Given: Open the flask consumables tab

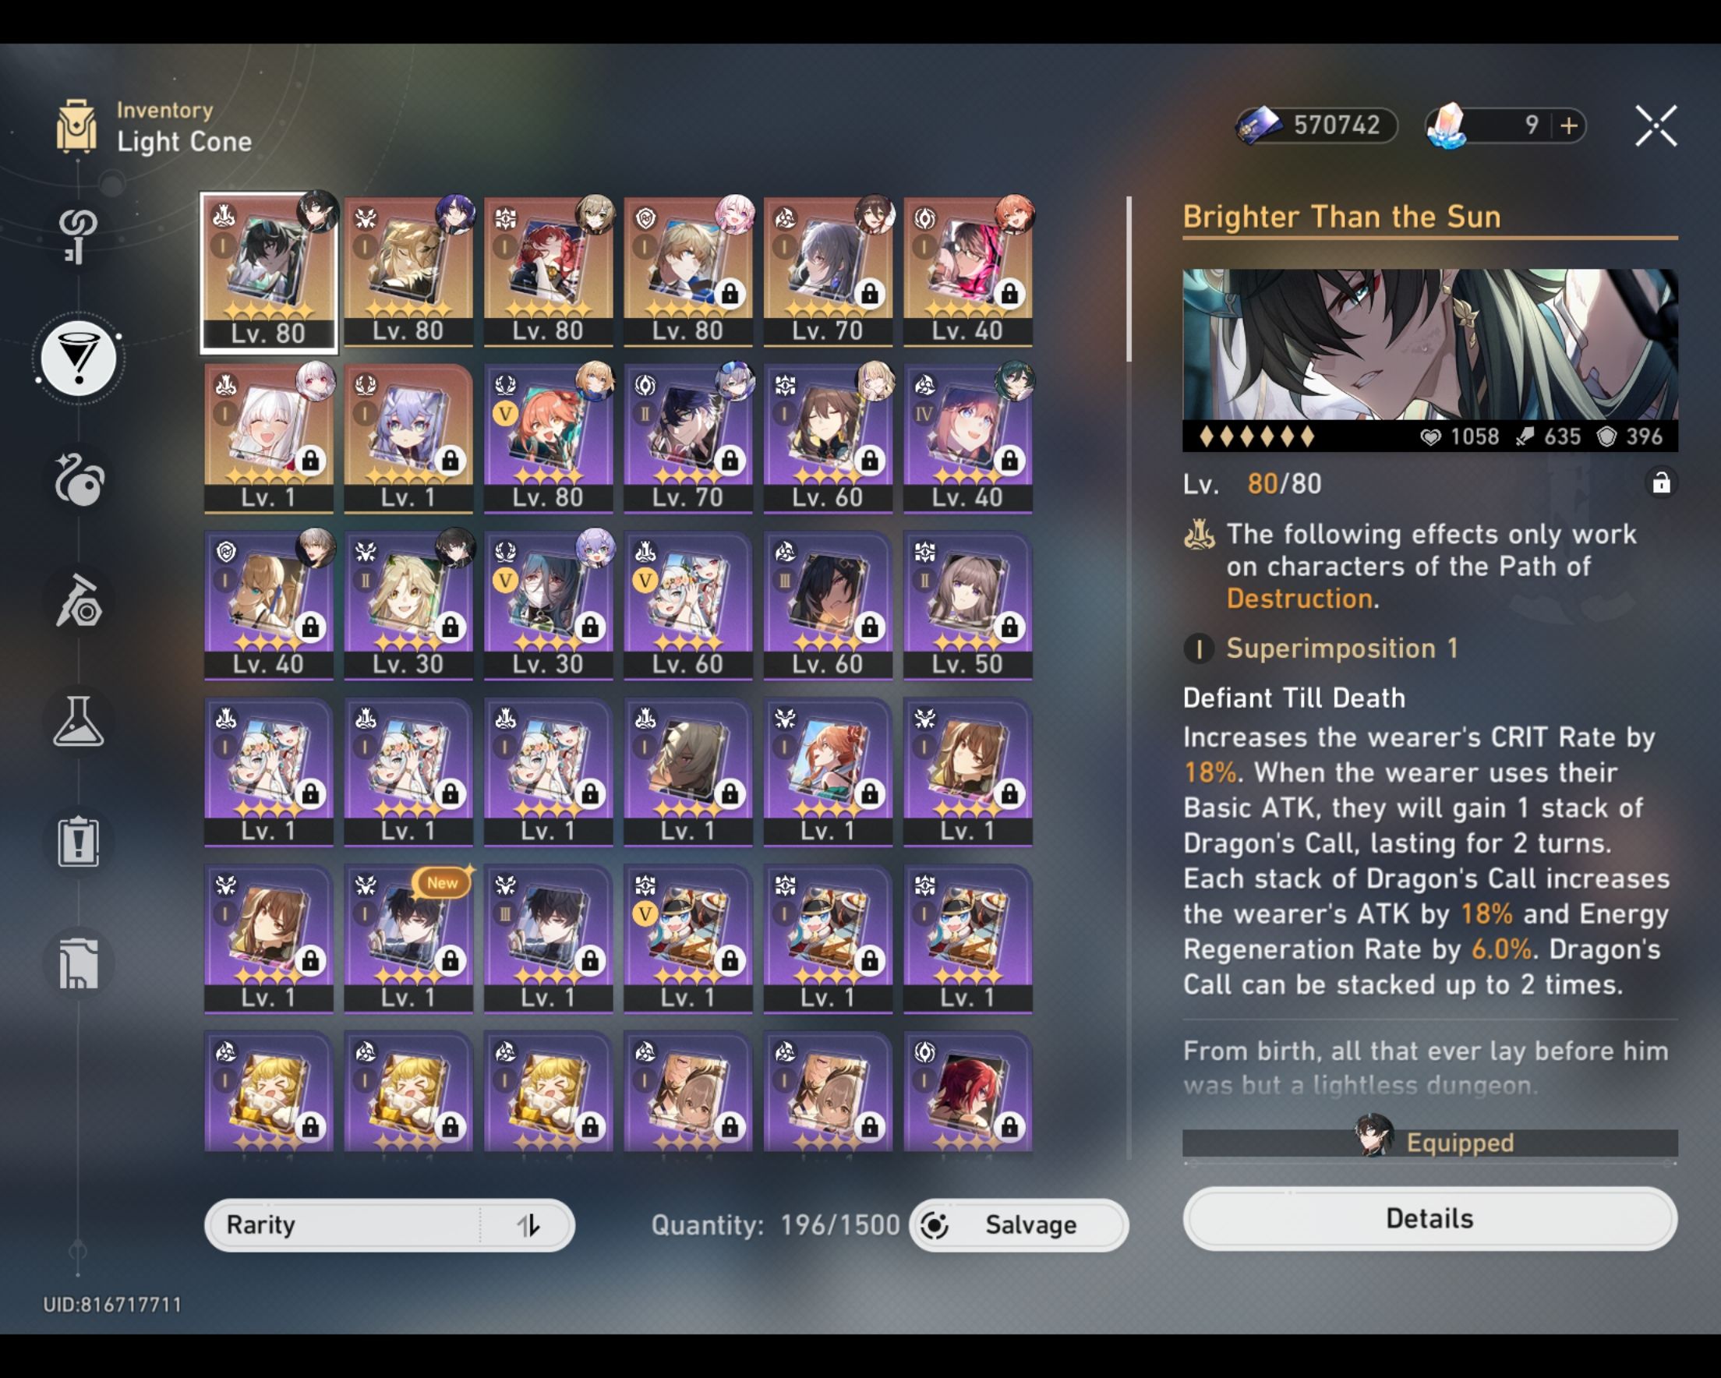Looking at the screenshot, I should 78,721.
